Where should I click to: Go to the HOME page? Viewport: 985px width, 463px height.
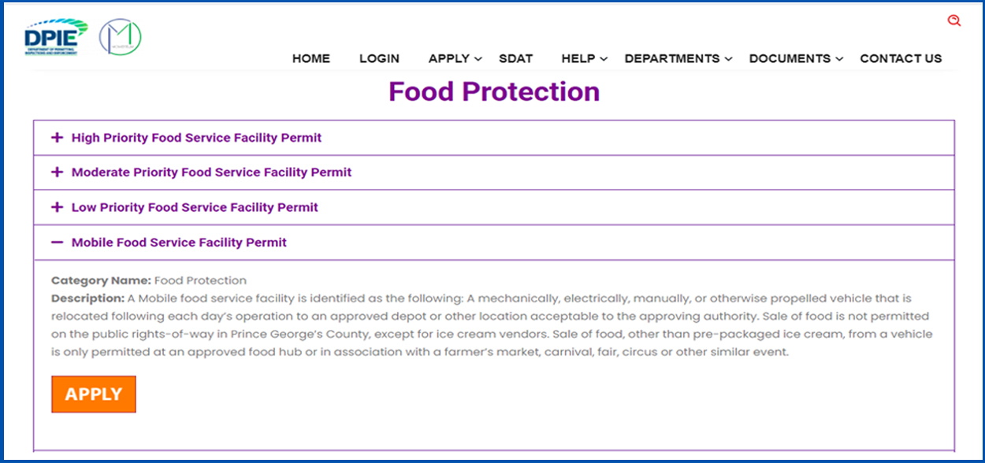coord(310,58)
